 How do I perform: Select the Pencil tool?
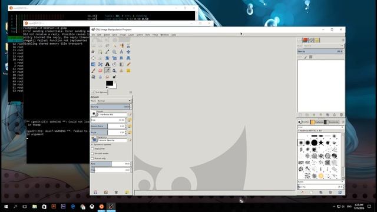[128, 64]
